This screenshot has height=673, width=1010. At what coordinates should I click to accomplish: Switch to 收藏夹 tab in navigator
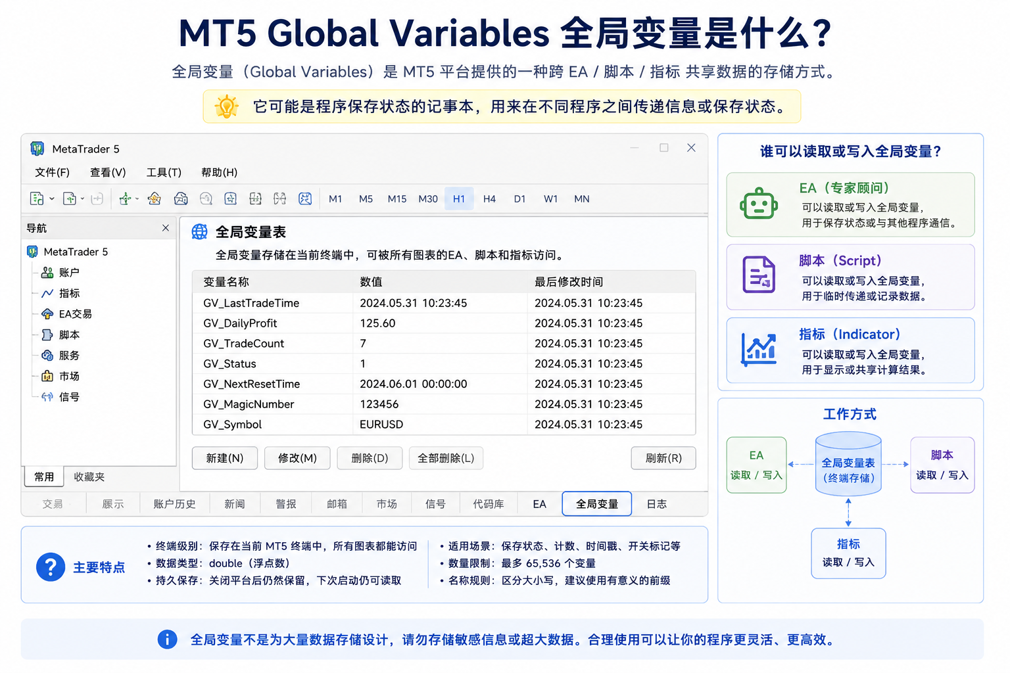(x=89, y=476)
